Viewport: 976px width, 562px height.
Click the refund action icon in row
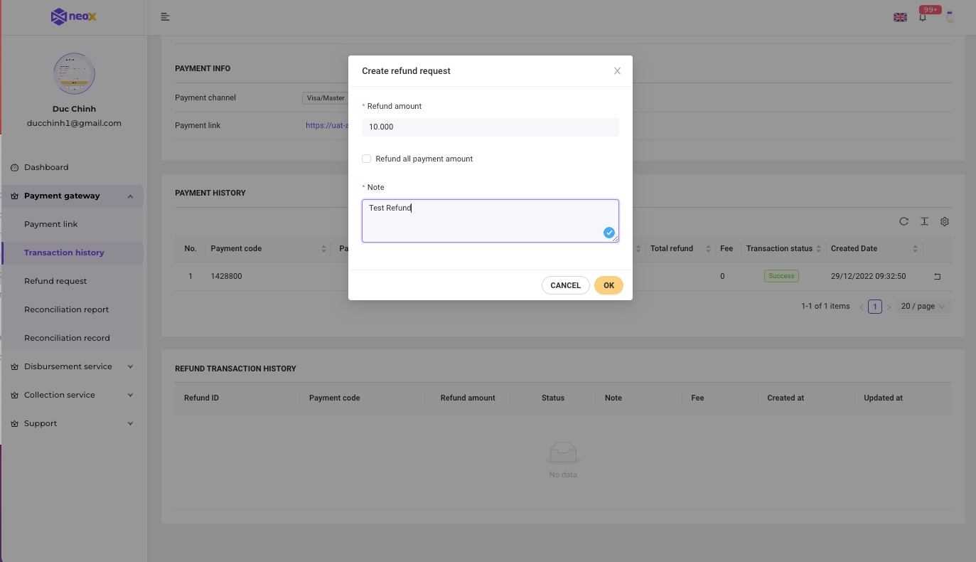click(x=937, y=276)
